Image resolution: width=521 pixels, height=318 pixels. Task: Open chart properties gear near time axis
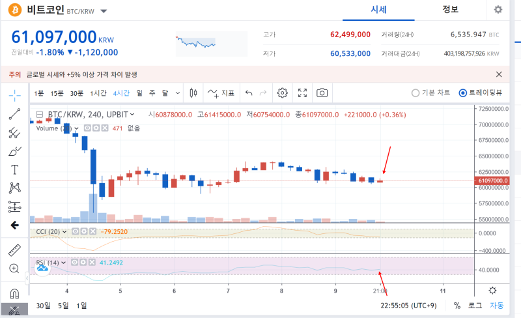pos(492,291)
